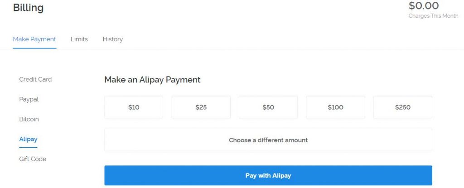Switch to the Limits tab
Screen dimensions: 464x188
tap(79, 39)
